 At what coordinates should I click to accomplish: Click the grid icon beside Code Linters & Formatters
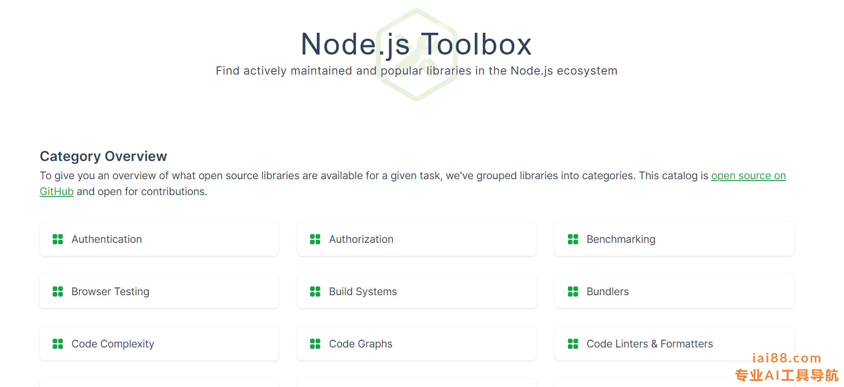pos(573,344)
